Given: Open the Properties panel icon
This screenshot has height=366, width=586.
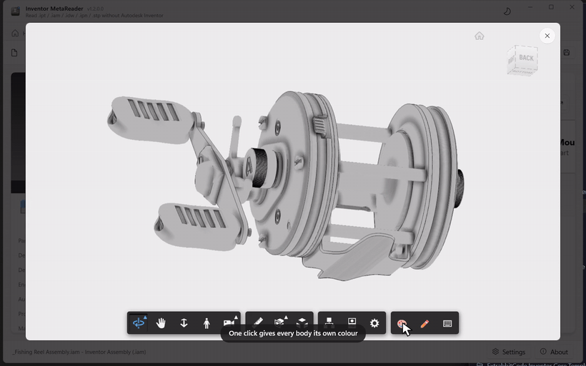Looking at the screenshot, I should [352, 322].
